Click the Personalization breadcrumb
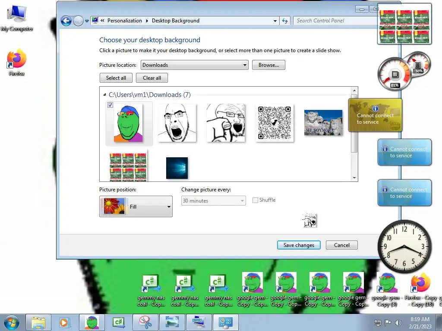 125,21
